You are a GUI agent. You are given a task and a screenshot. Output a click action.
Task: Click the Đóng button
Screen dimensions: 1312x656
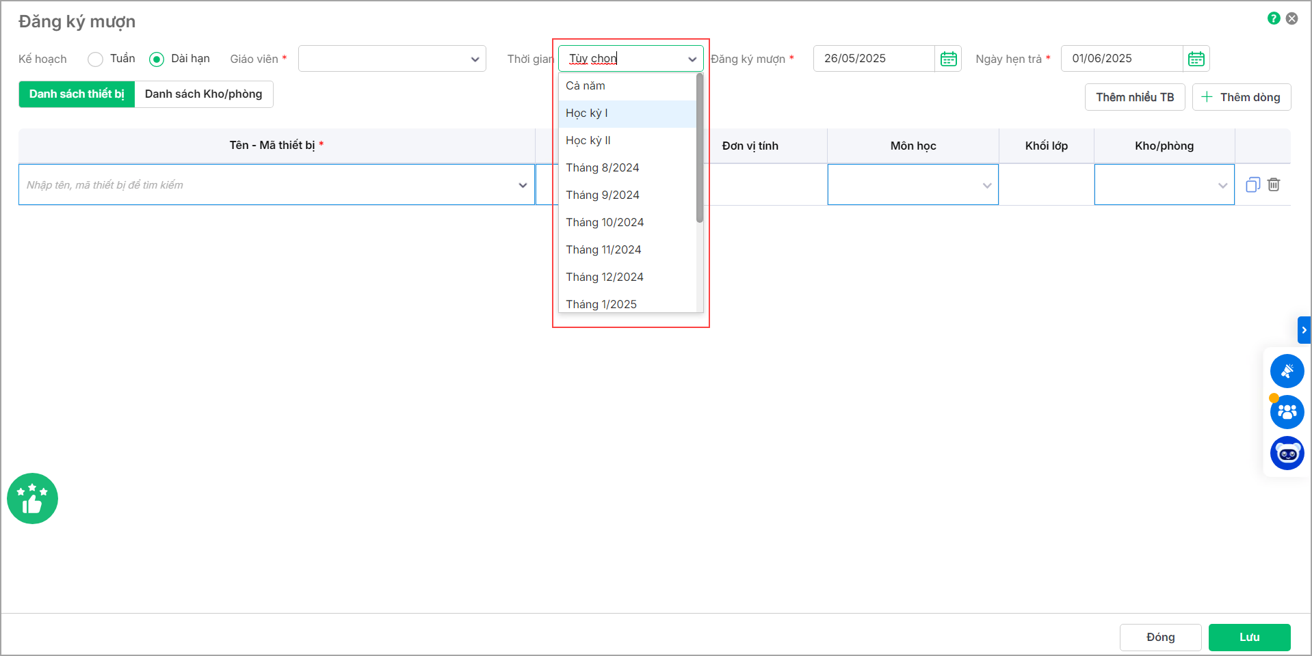[1161, 637]
